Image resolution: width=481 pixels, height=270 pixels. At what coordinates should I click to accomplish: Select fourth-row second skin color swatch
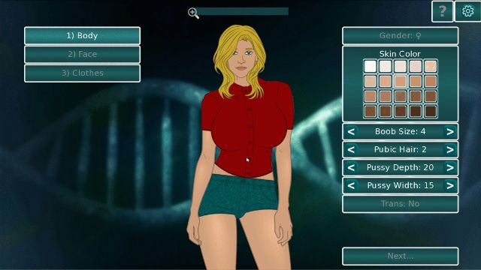[x=386, y=112]
